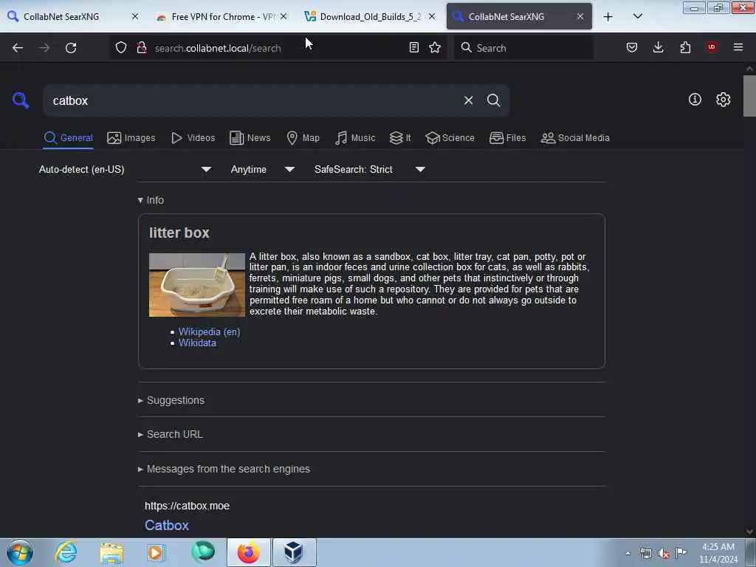The width and height of the screenshot is (756, 567).
Task: Open the Firefox downloads panel
Action: pos(658,47)
